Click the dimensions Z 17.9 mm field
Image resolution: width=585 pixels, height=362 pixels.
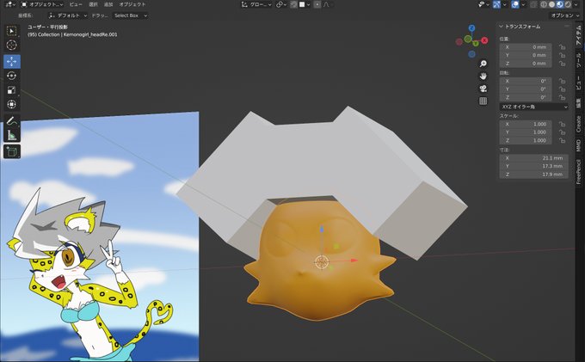(534, 175)
